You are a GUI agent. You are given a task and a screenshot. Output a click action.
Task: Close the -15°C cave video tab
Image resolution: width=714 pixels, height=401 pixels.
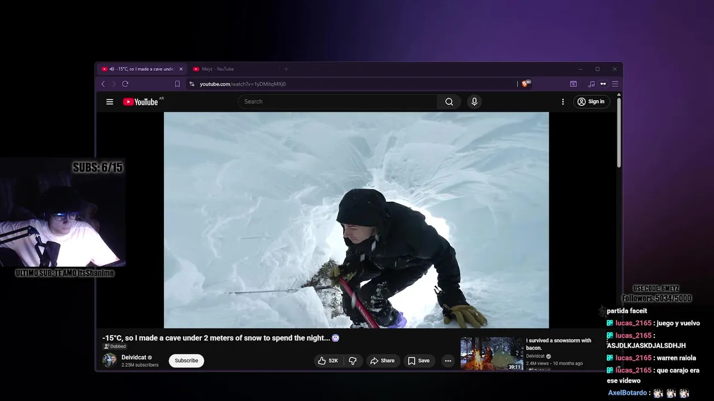pos(181,69)
